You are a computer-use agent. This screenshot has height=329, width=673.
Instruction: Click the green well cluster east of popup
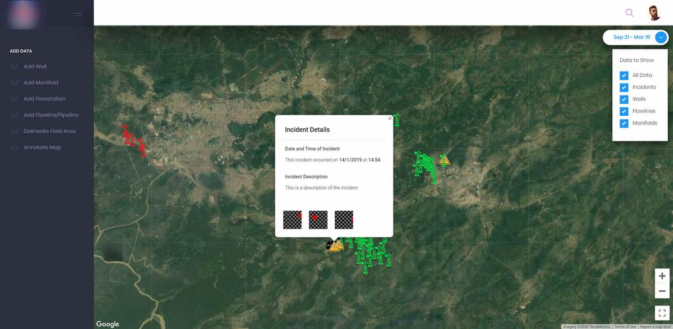(425, 167)
